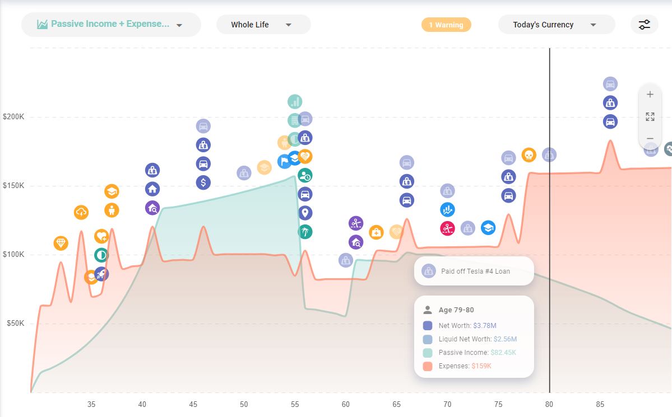
Task: Click the teal bar chart milestone icon
Action: coord(295,102)
